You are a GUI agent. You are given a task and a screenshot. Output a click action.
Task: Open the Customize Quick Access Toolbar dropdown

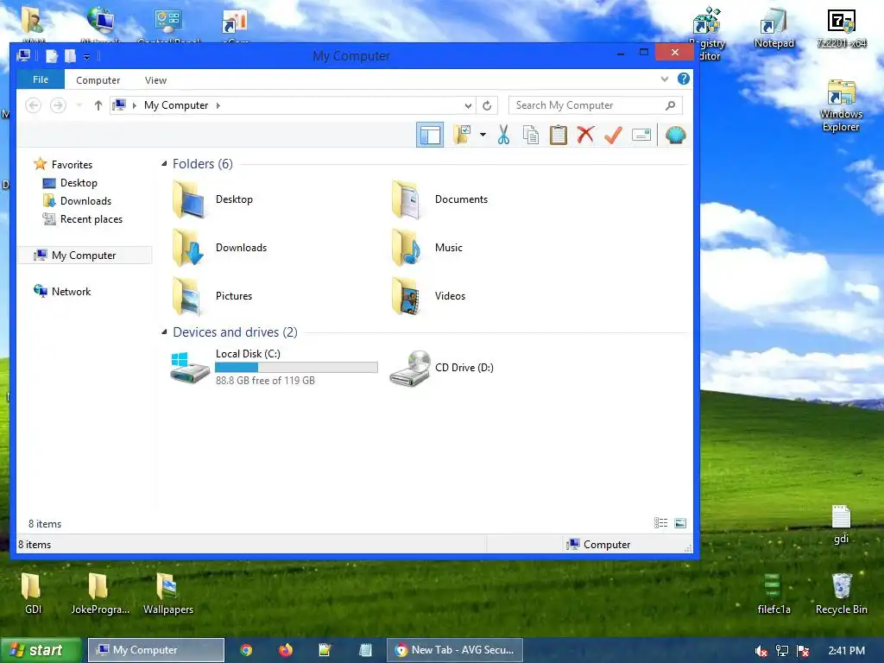(87, 56)
